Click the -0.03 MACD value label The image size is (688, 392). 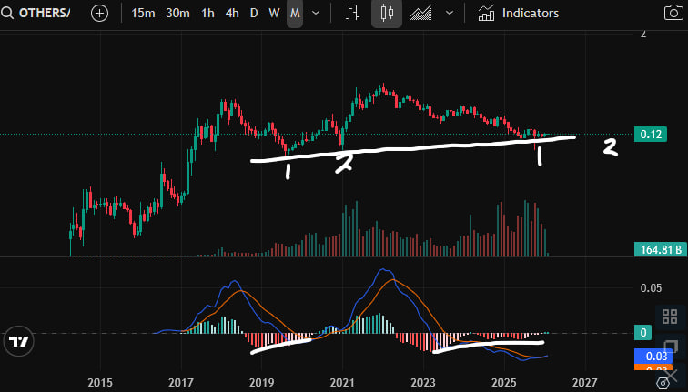click(x=653, y=356)
